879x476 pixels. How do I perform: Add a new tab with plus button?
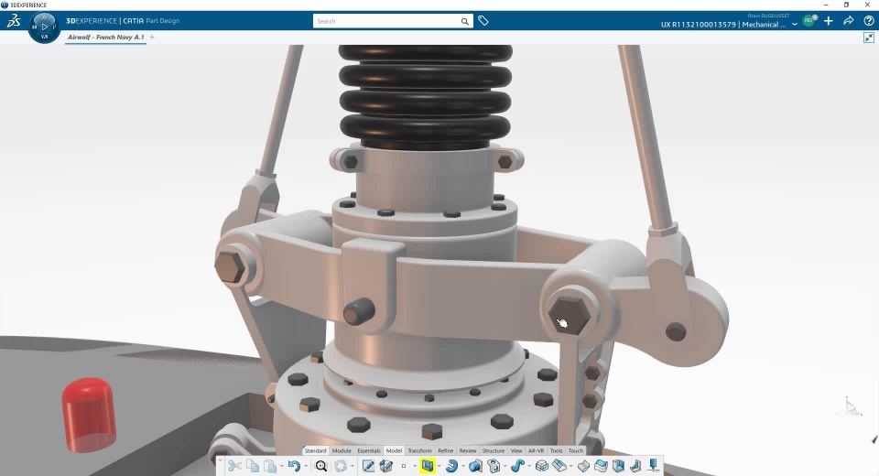click(x=152, y=37)
